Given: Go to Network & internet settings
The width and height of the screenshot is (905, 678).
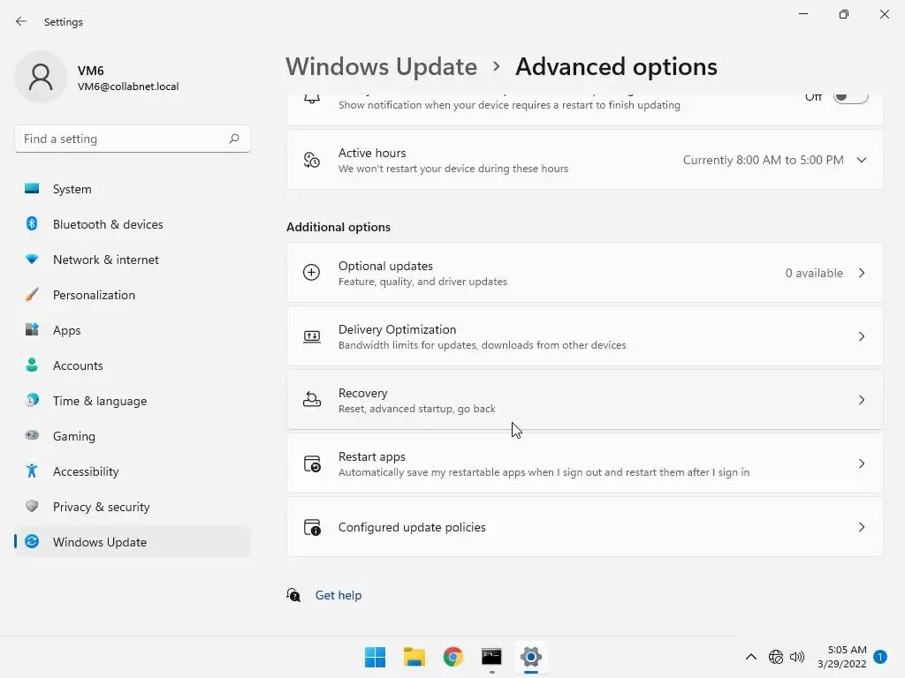Looking at the screenshot, I should point(133,260).
